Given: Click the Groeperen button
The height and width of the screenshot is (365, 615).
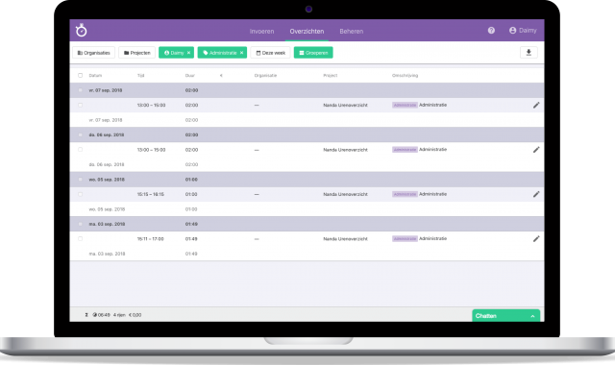Looking at the screenshot, I should (313, 53).
